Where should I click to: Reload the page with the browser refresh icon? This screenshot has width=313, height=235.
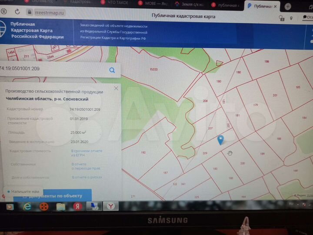click(x=17, y=12)
